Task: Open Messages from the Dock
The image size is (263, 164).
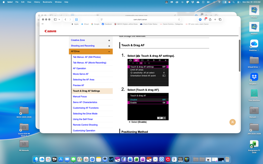Action: [73, 159]
